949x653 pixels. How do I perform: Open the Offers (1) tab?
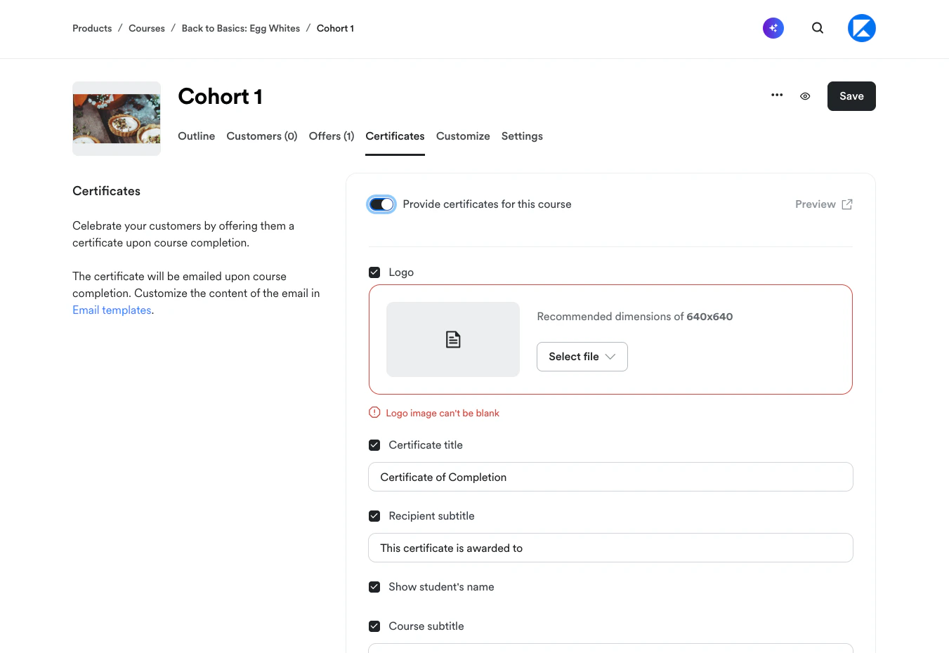[332, 136]
